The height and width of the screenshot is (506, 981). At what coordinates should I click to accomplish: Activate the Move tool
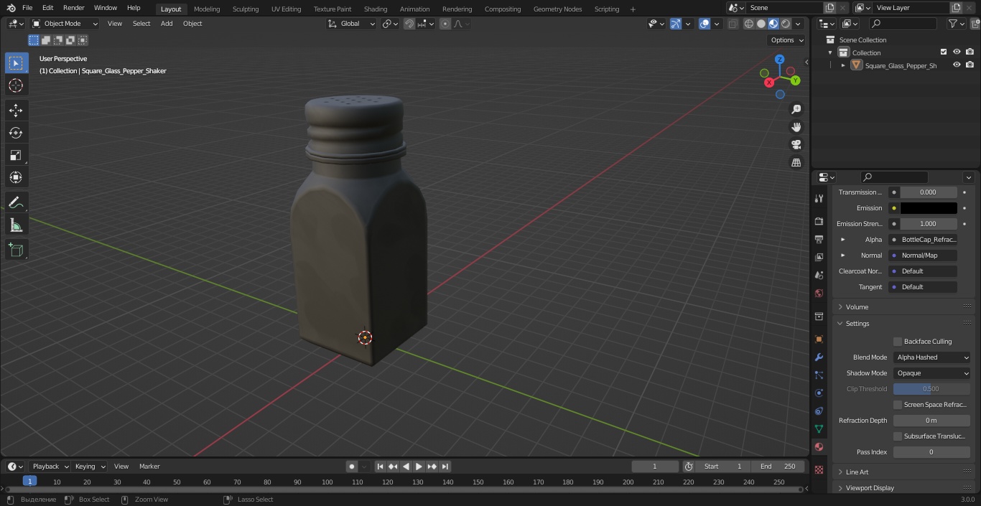tap(16, 111)
